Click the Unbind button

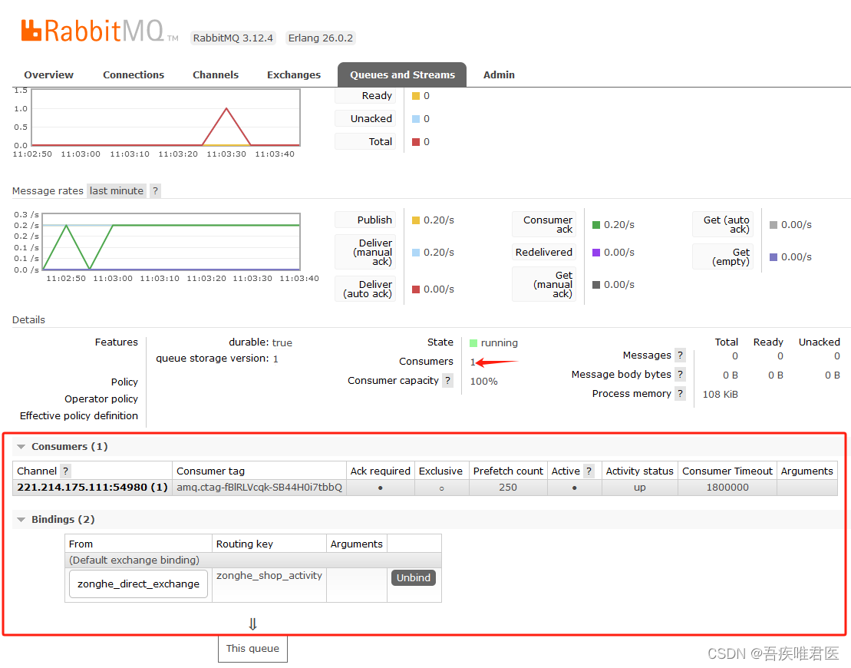413,578
